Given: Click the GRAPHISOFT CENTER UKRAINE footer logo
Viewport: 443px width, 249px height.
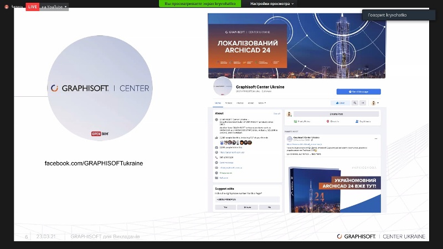Looking at the screenshot, I should [381, 236].
